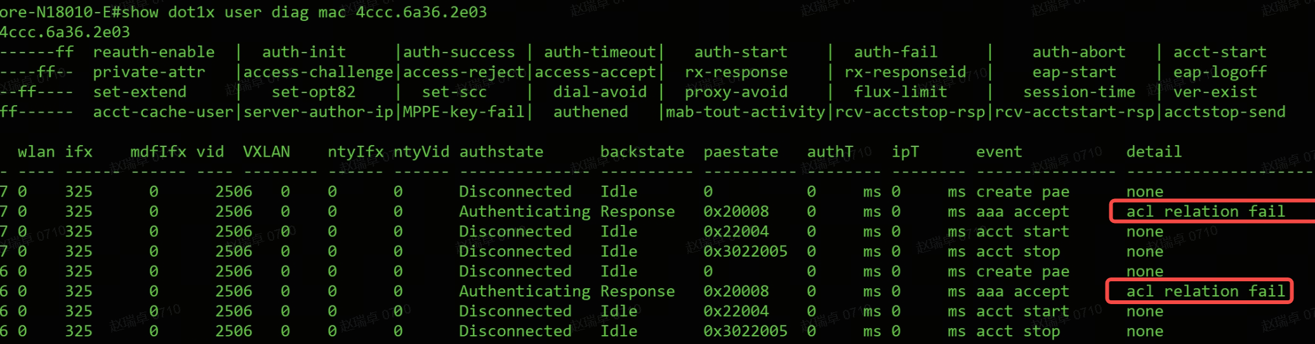Click the upper highlighted acl relation fail
The width and height of the screenshot is (1315, 344).
1205,212
